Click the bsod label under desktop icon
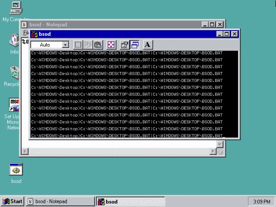Viewport: 276px width, 207px height. 16,181
